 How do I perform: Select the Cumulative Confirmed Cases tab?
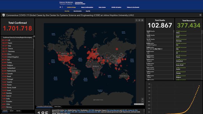(x=45, y=106)
